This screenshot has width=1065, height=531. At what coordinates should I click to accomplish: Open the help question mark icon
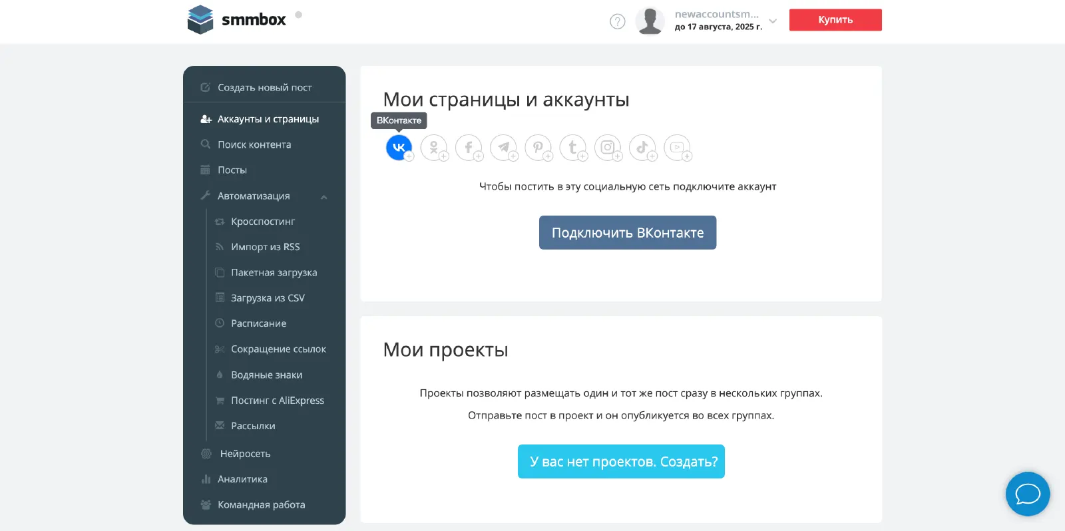618,21
